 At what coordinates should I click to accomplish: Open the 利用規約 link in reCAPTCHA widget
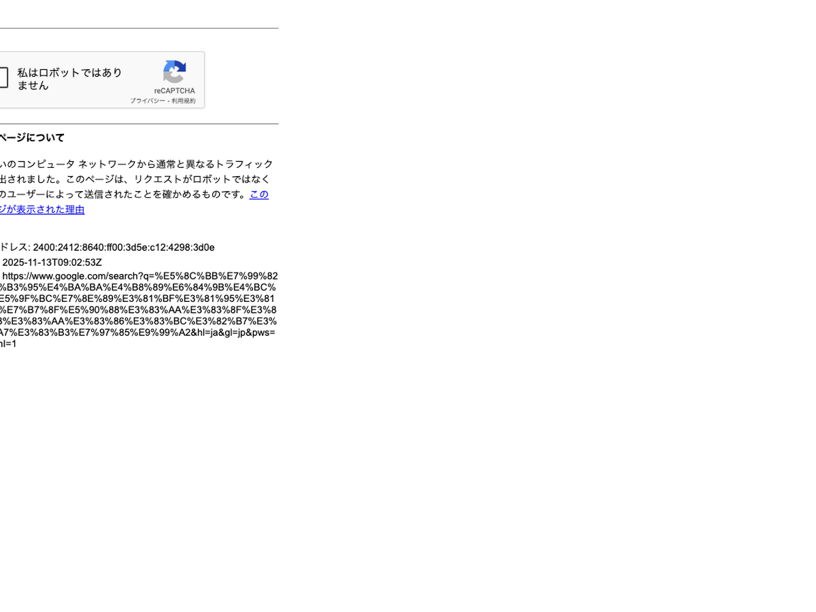tap(184, 101)
